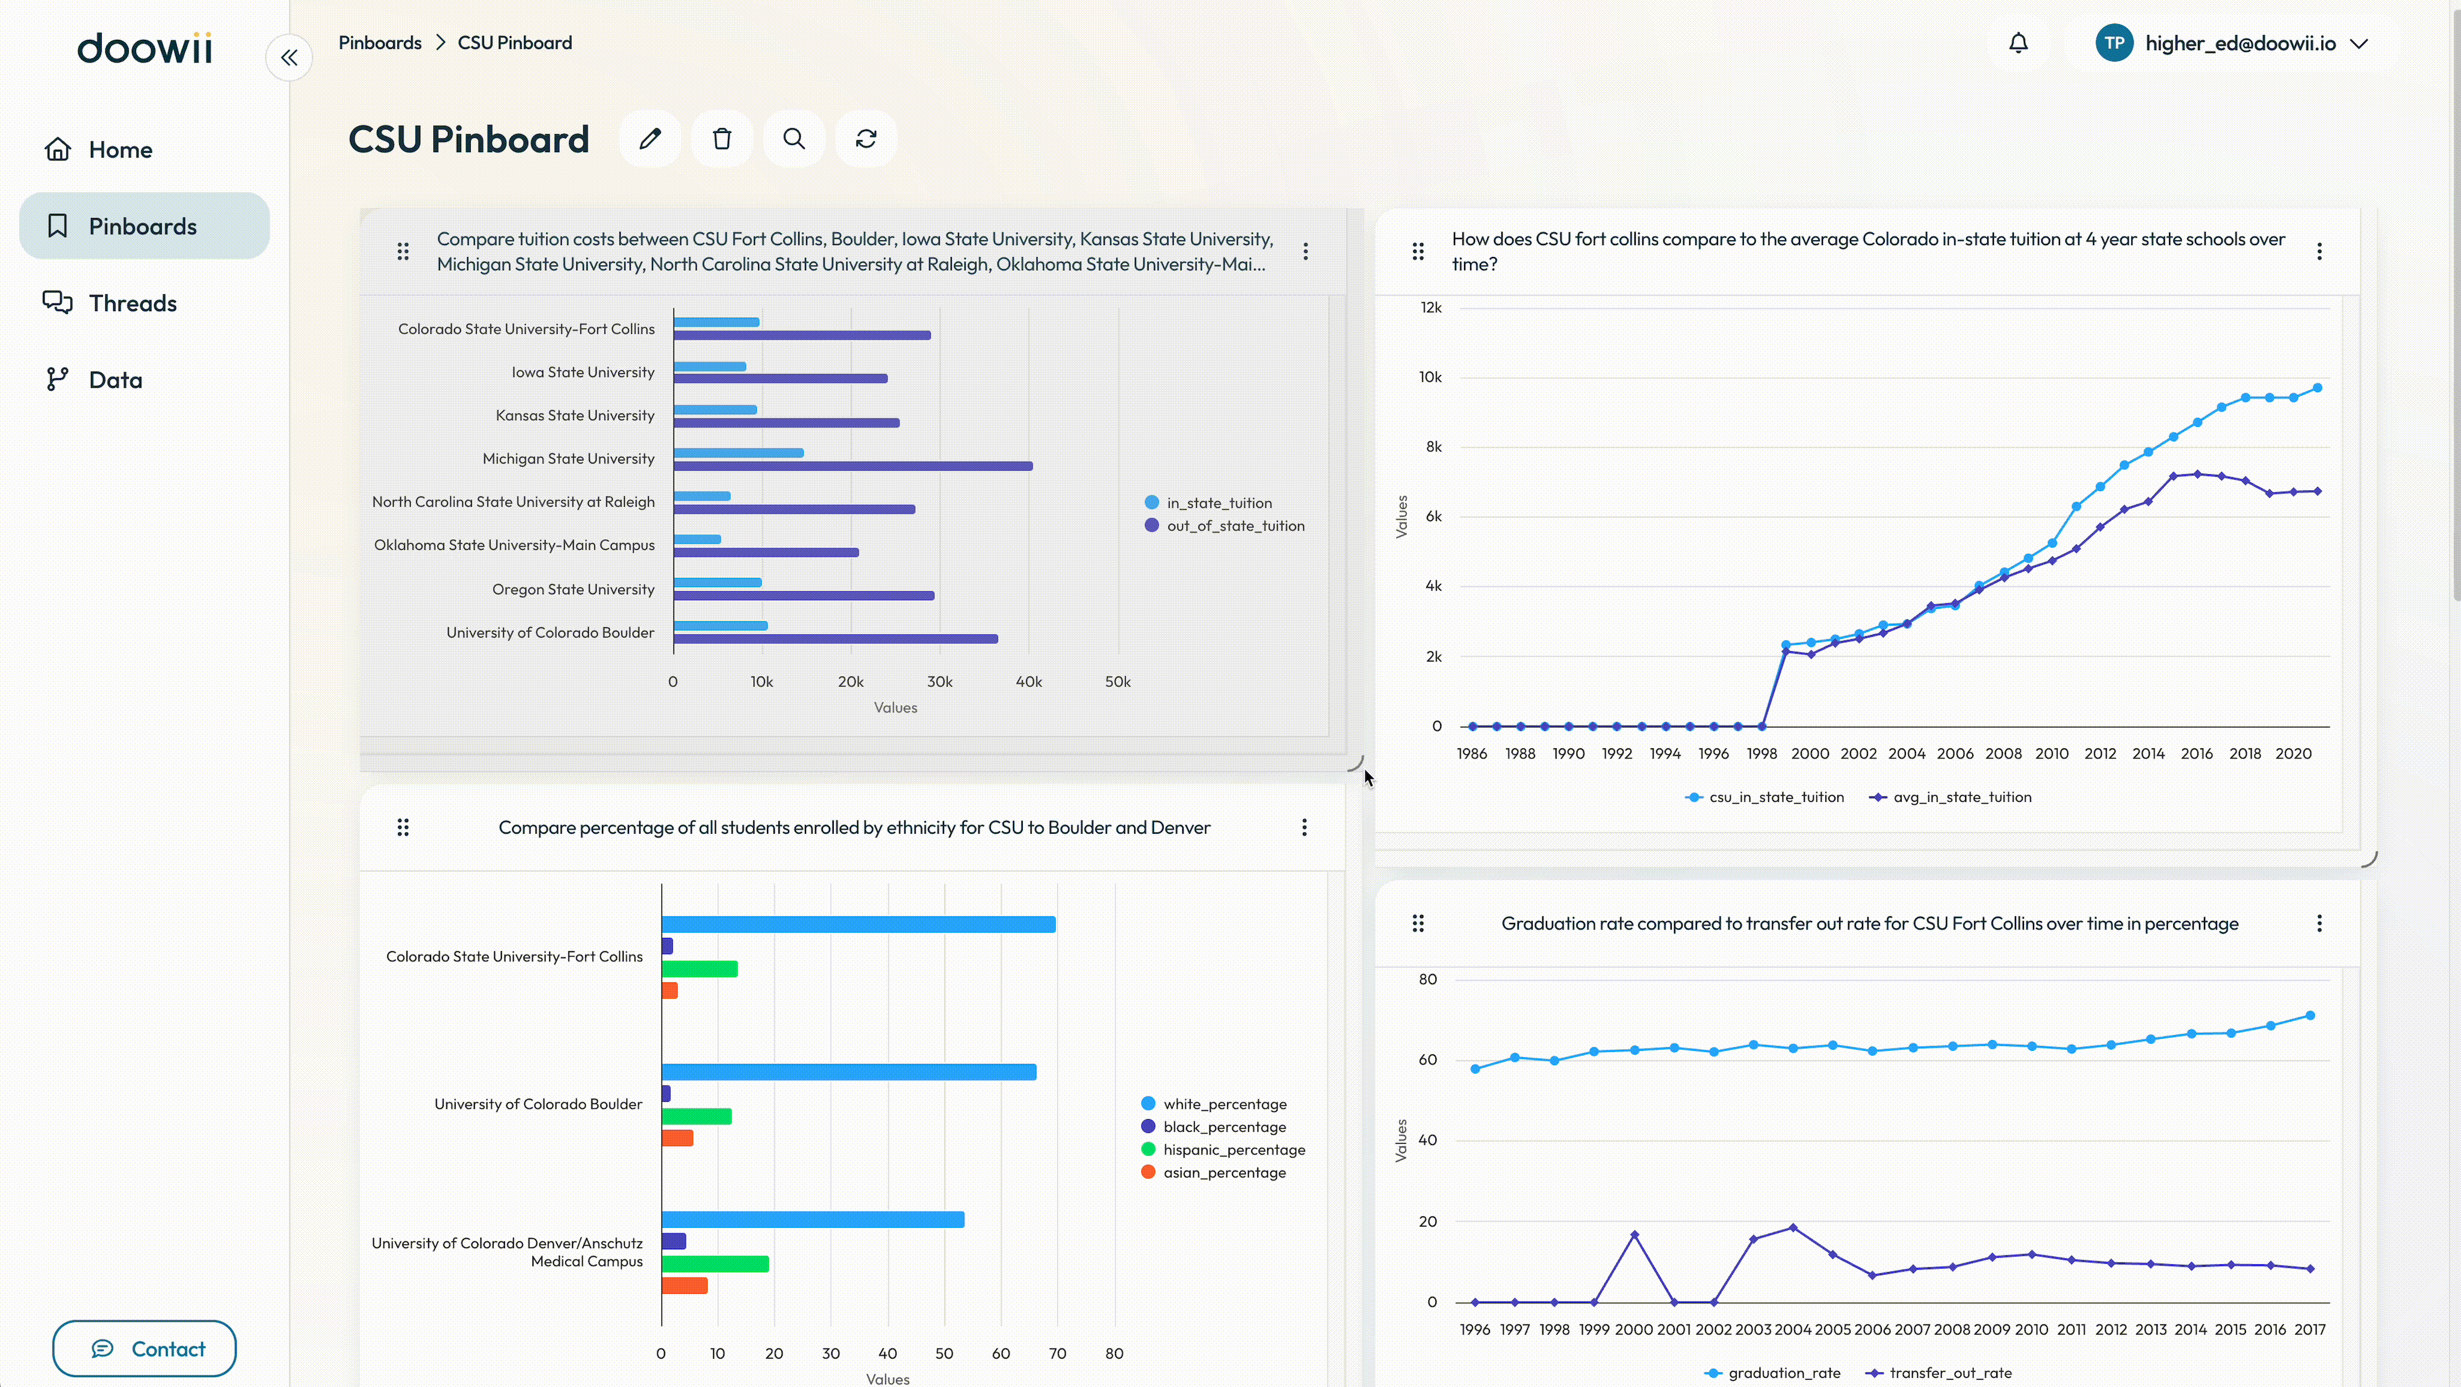Click the magnifier search icon
Image resolution: width=2461 pixels, height=1387 pixels.
(794, 140)
